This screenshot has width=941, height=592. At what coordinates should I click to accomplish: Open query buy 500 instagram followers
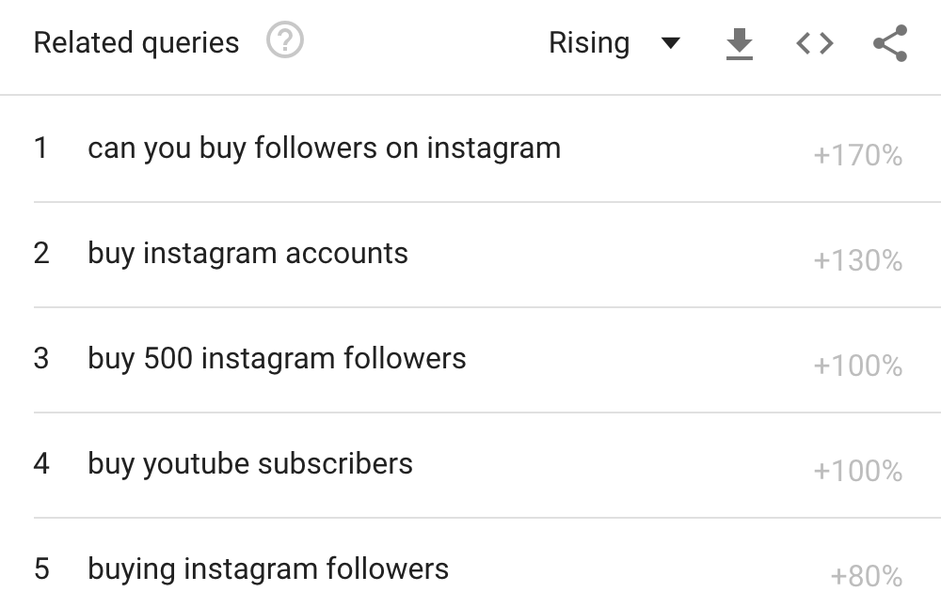[277, 358]
